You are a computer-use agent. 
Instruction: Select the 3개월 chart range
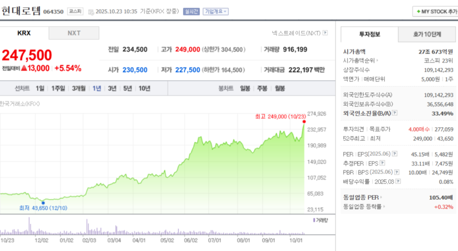[79, 88]
